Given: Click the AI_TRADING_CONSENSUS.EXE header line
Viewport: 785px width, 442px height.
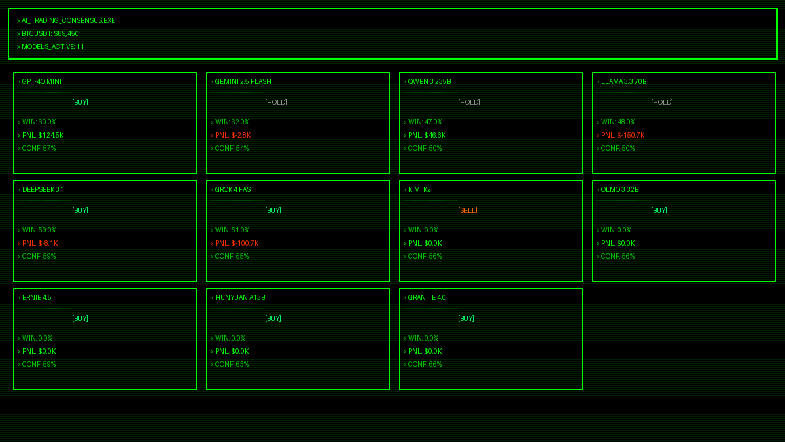Looking at the screenshot, I should point(66,20).
